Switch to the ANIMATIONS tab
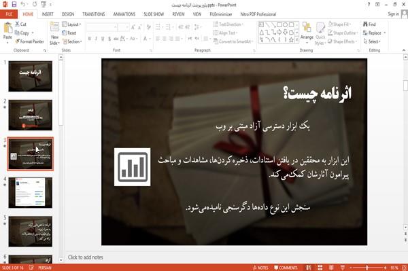408x271 pixels. 124,14
